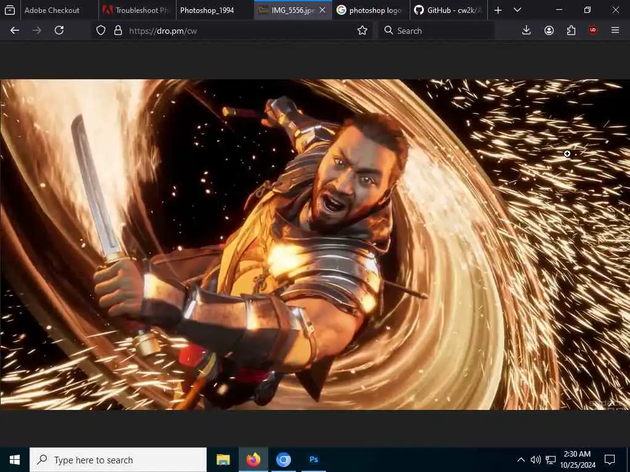Open the notification action center

click(610, 460)
